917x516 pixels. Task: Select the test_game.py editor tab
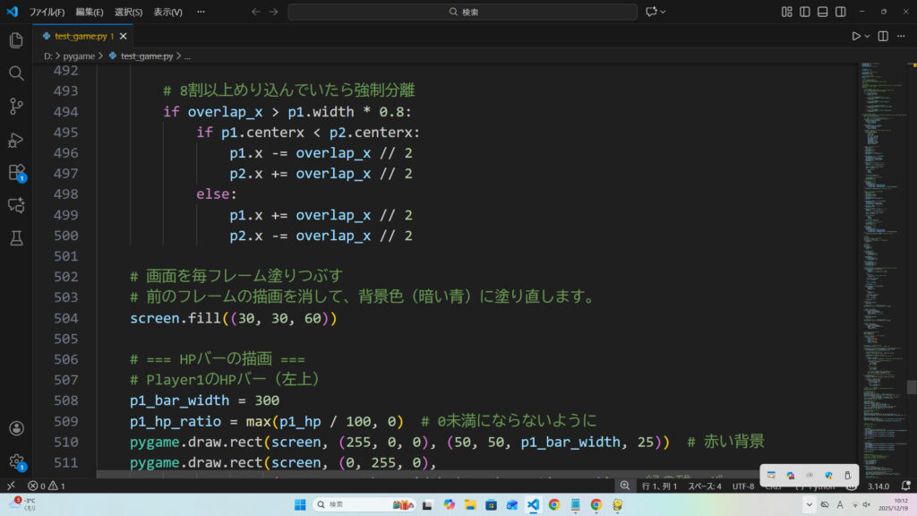(79, 36)
